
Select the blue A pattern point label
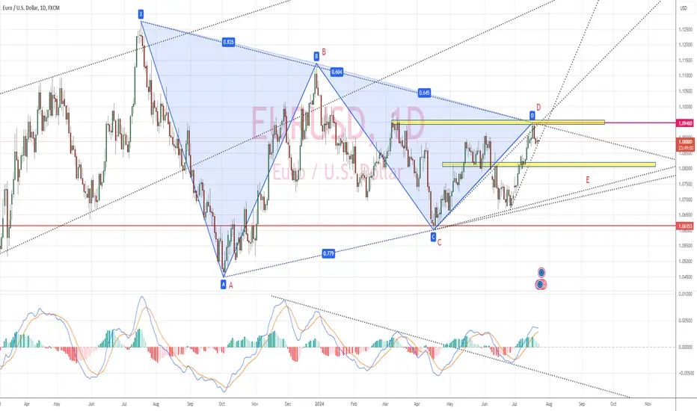click(223, 285)
